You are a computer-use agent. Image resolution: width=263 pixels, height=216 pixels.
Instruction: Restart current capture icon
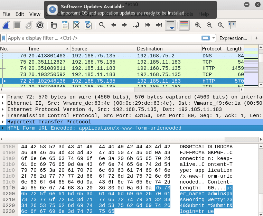tap(29, 25)
